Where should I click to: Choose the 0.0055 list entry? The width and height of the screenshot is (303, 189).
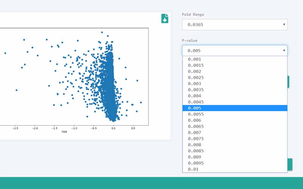234,114
